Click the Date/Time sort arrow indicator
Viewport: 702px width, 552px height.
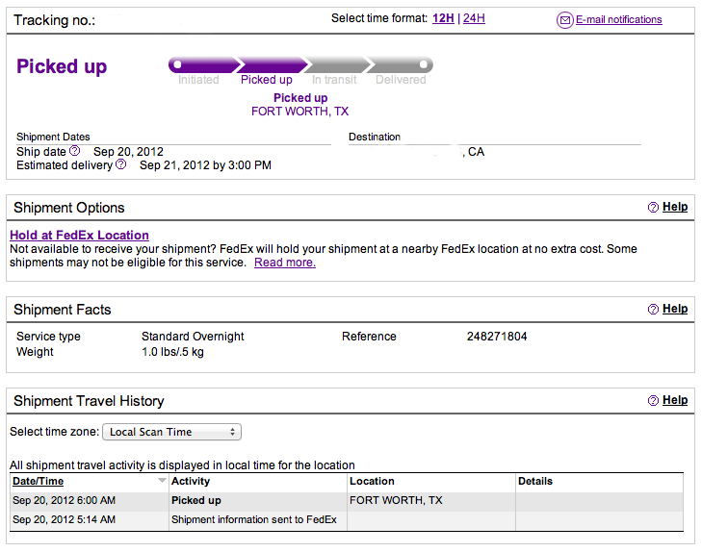pos(162,481)
